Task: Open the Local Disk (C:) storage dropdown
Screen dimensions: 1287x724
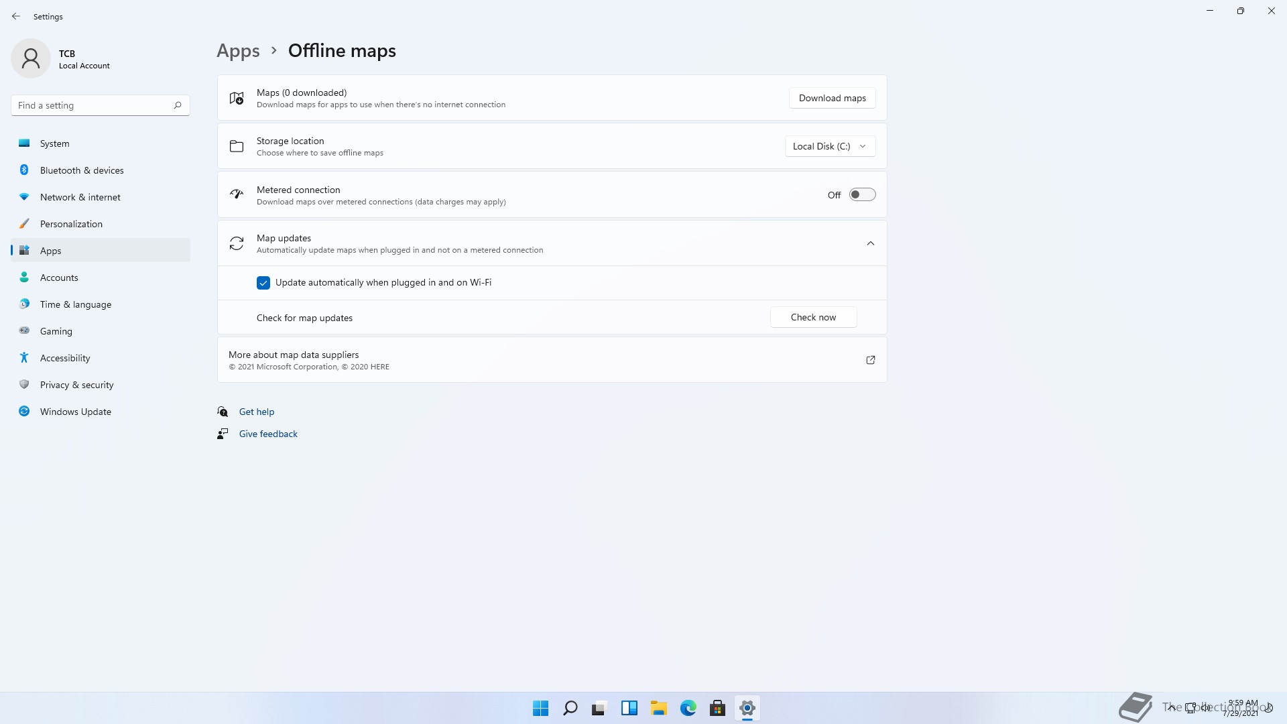Action: coord(830,146)
